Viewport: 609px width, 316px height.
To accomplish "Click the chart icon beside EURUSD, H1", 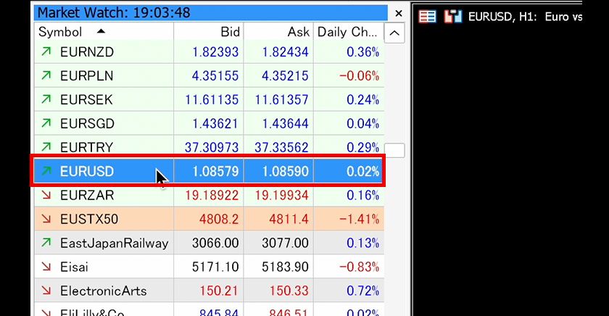I will pos(453,16).
